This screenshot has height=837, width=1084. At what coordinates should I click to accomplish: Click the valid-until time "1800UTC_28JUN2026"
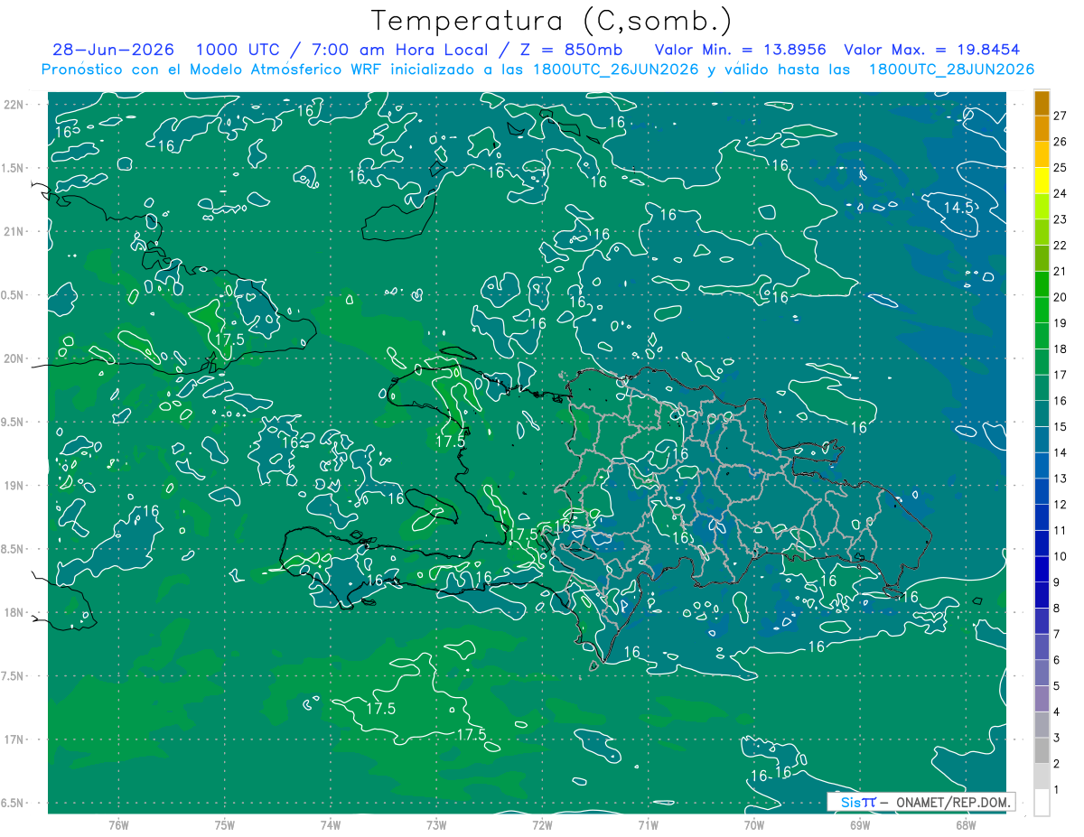point(950,70)
